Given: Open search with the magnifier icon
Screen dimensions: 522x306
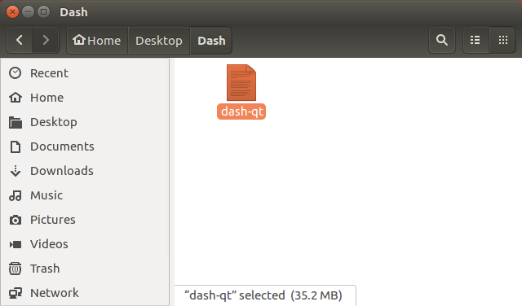Looking at the screenshot, I should [442, 41].
